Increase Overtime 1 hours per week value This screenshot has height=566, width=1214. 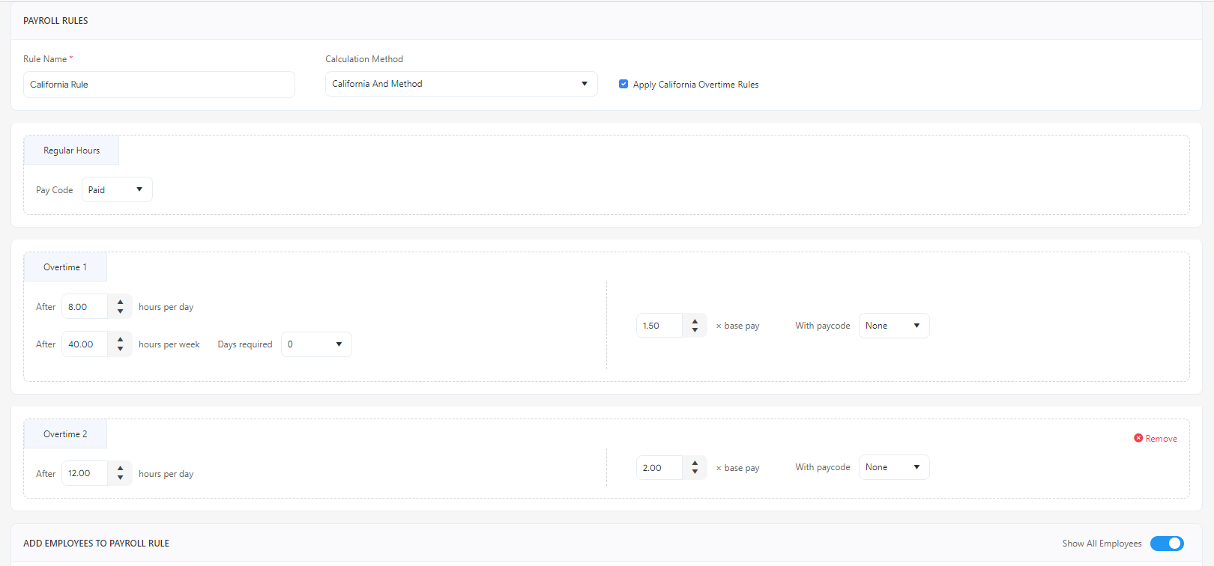[120, 340]
